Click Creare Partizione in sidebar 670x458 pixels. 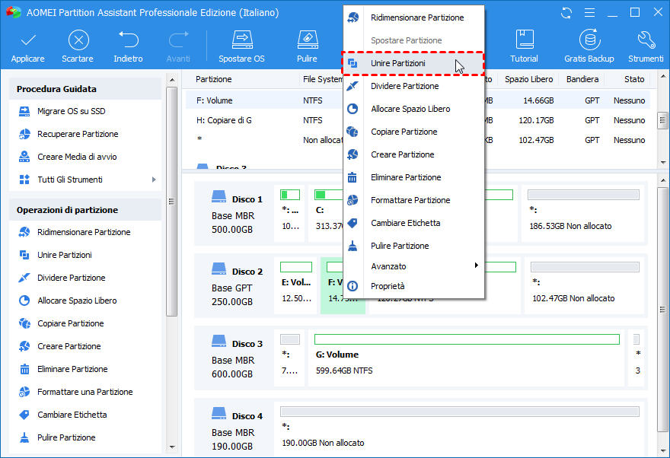pos(69,346)
